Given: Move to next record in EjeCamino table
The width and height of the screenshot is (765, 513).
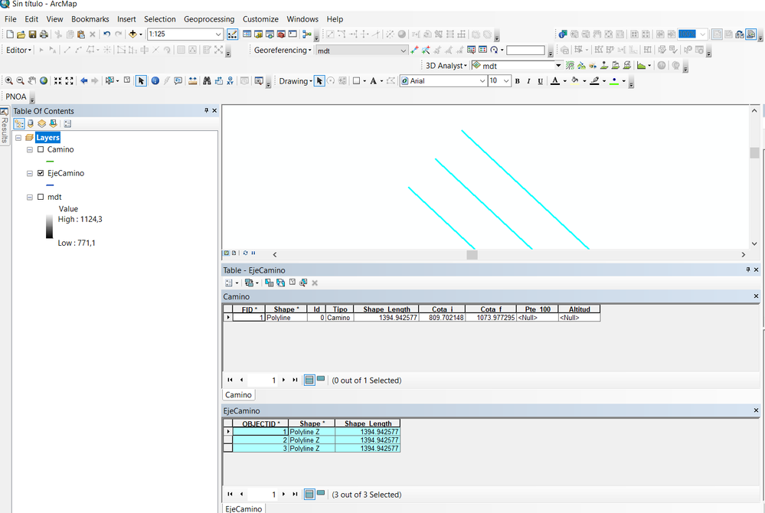Looking at the screenshot, I should pyautogui.click(x=283, y=494).
